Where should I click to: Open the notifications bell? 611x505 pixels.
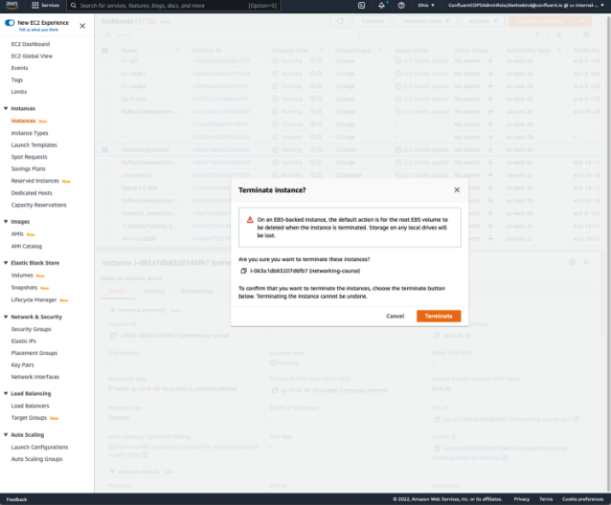coord(381,6)
